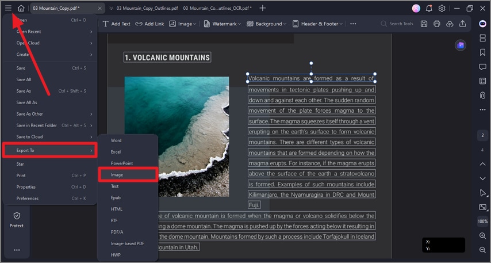This screenshot has height=263, width=491.
Task: Open the Watermark dropdown
Action: pyautogui.click(x=222, y=24)
